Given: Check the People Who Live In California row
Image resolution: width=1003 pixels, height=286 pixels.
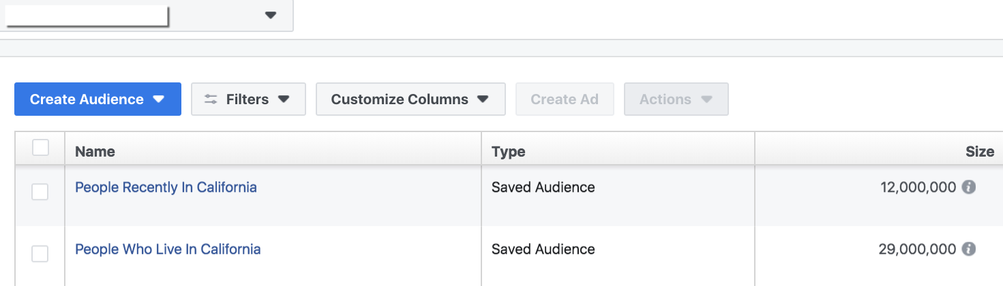Looking at the screenshot, I should click(x=40, y=254).
